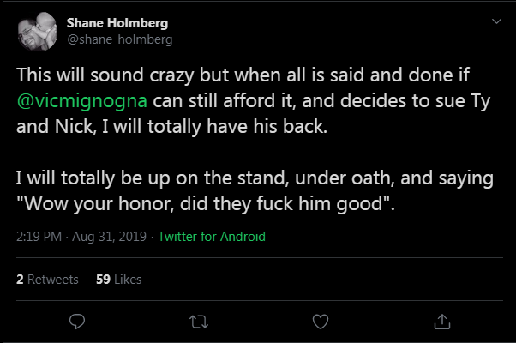Click the bold 59 like count number
The image size is (516, 343).
(103, 280)
